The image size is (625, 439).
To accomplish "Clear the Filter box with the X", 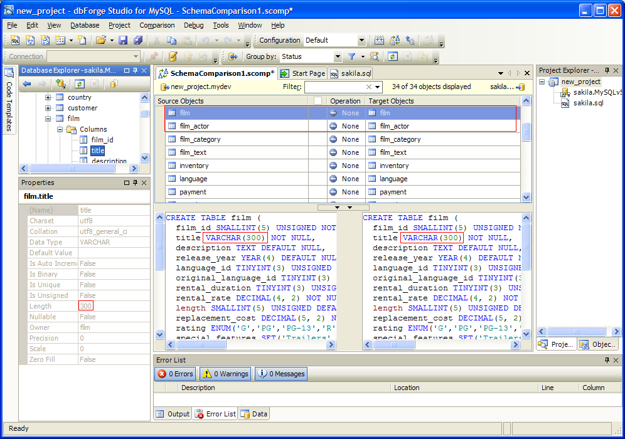I will [x=369, y=87].
